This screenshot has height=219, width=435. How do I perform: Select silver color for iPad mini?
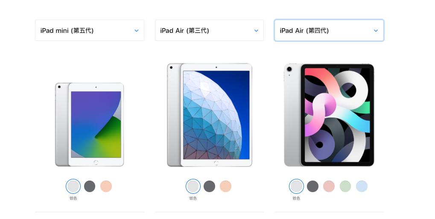point(73,186)
